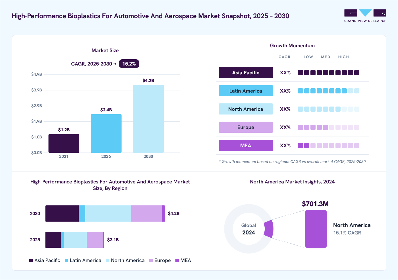Click the HIGH column header
Screen dimensions: 398x280
point(343,57)
